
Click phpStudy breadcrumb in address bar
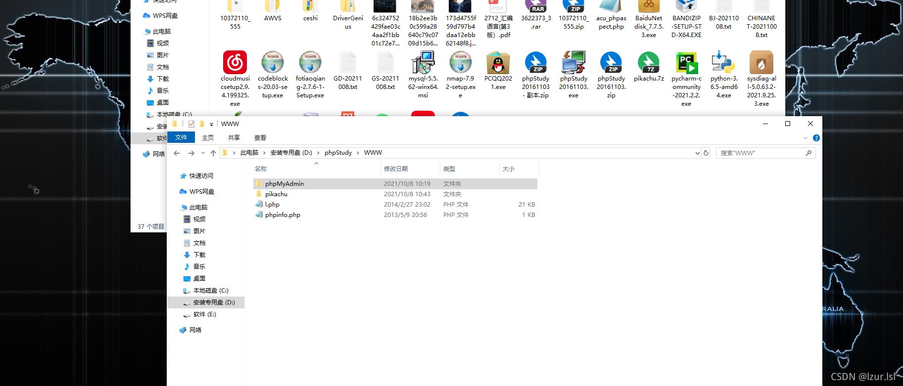pos(338,153)
